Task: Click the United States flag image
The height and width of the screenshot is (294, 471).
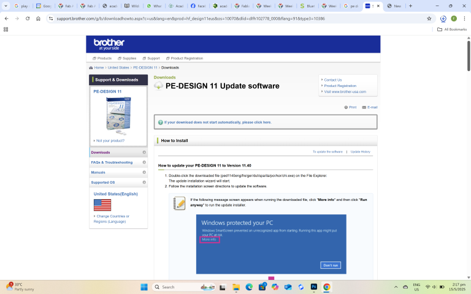Action: click(102, 205)
